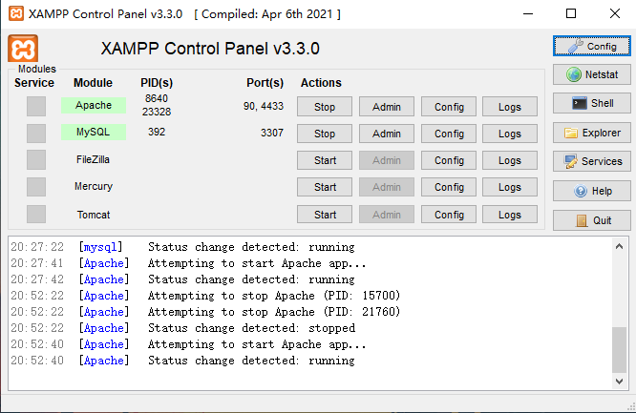Click the XAMPP title bar icon

pos(16,13)
